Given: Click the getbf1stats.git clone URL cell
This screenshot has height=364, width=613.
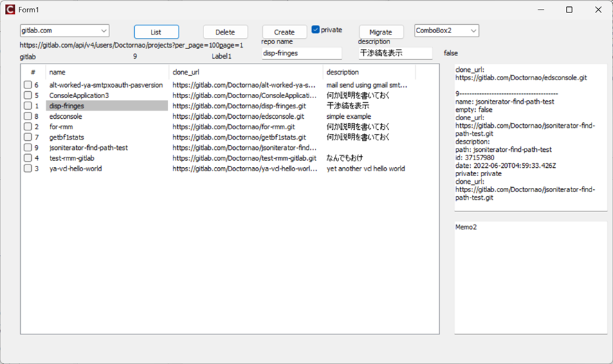Looking at the screenshot, I should pyautogui.click(x=239, y=137).
